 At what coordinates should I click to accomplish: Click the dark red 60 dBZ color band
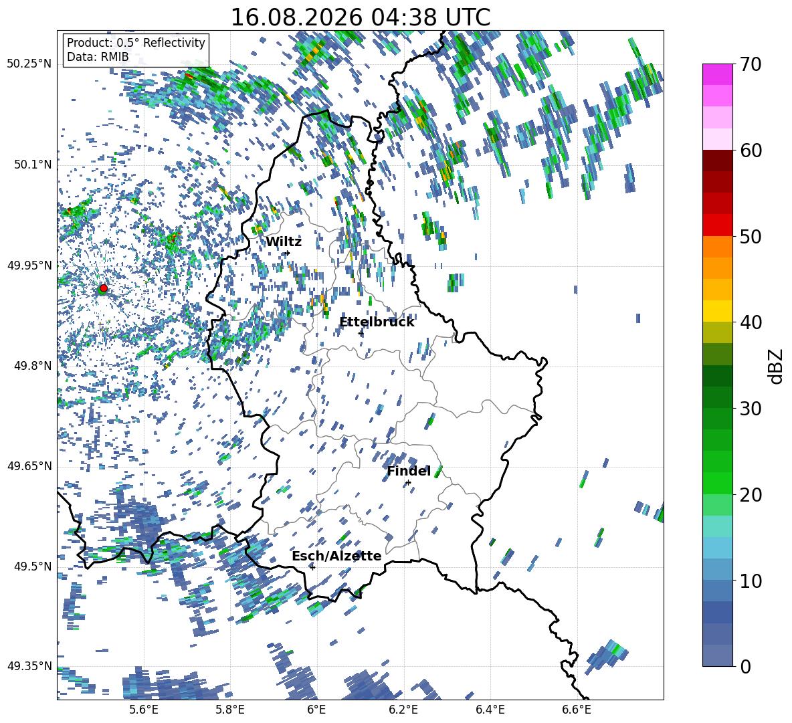(x=717, y=161)
